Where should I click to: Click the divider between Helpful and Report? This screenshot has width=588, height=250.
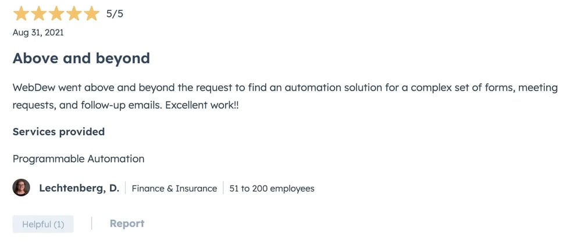[x=91, y=223]
